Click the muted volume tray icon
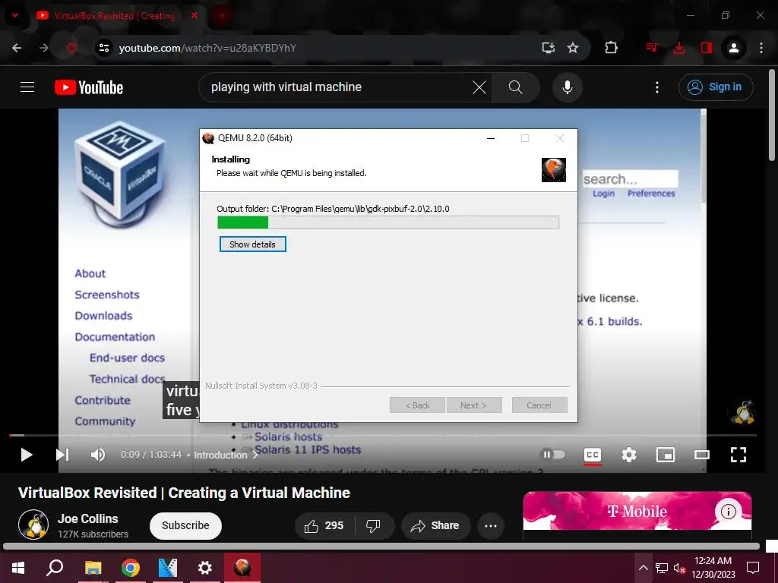This screenshot has width=778, height=583. click(679, 568)
